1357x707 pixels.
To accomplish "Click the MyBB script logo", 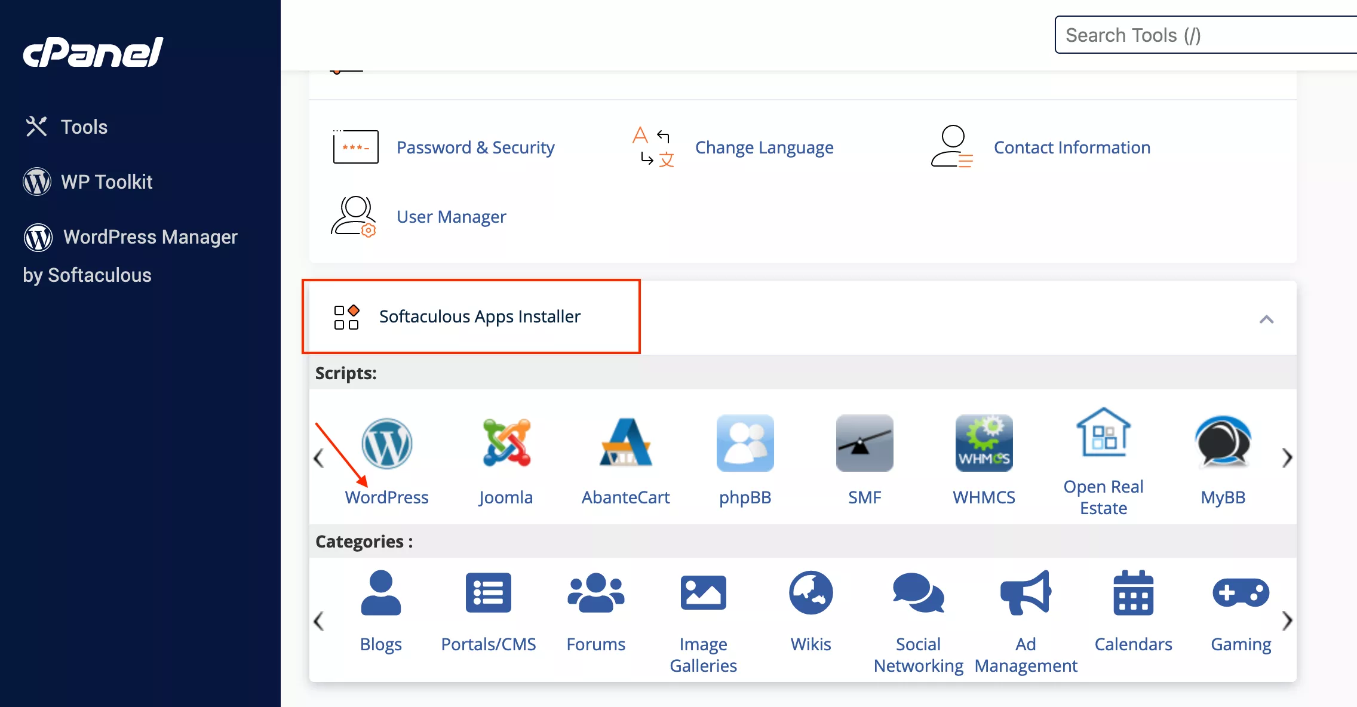I will pos(1223,442).
